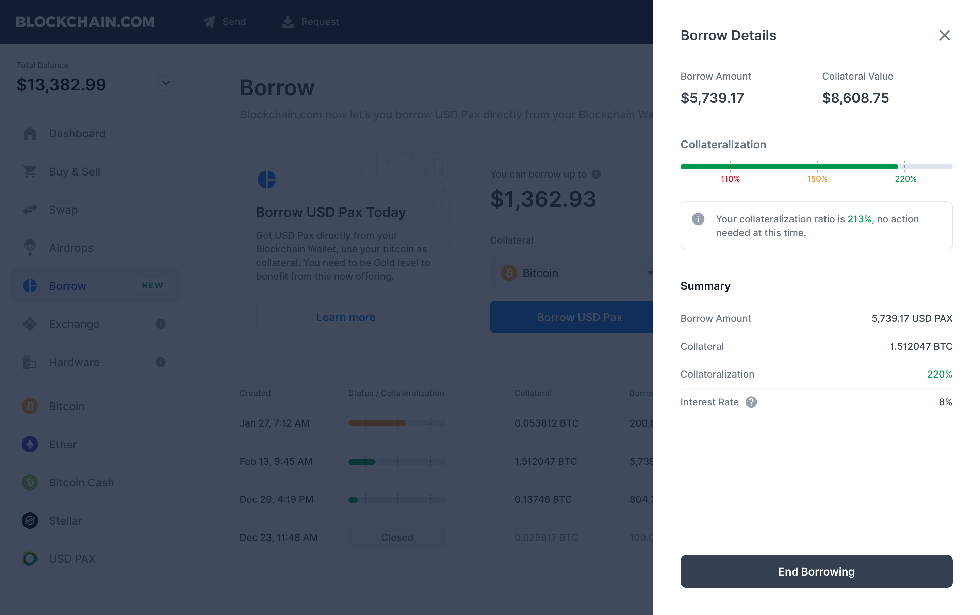980x615 pixels.
Task: Click the close borrow details panel
Action: [944, 35]
